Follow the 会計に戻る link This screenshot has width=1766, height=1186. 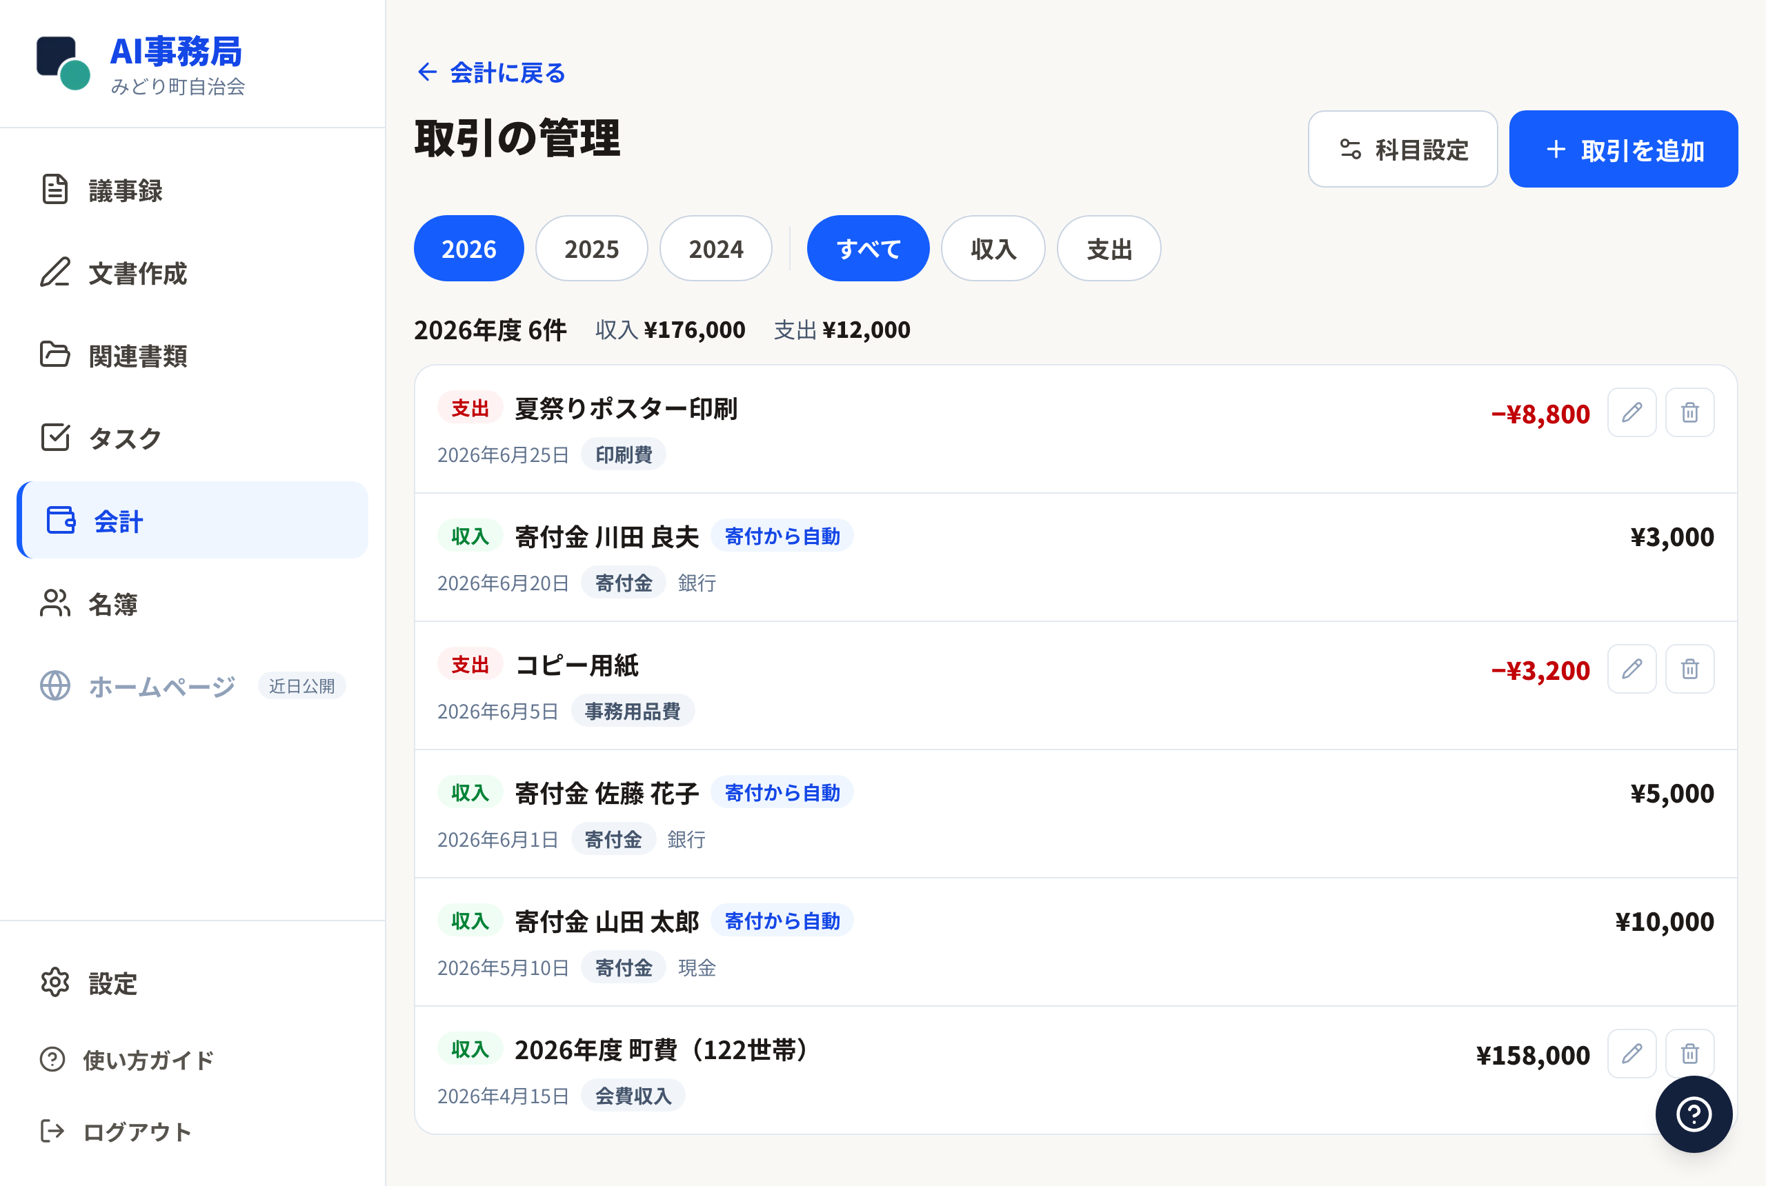491,72
